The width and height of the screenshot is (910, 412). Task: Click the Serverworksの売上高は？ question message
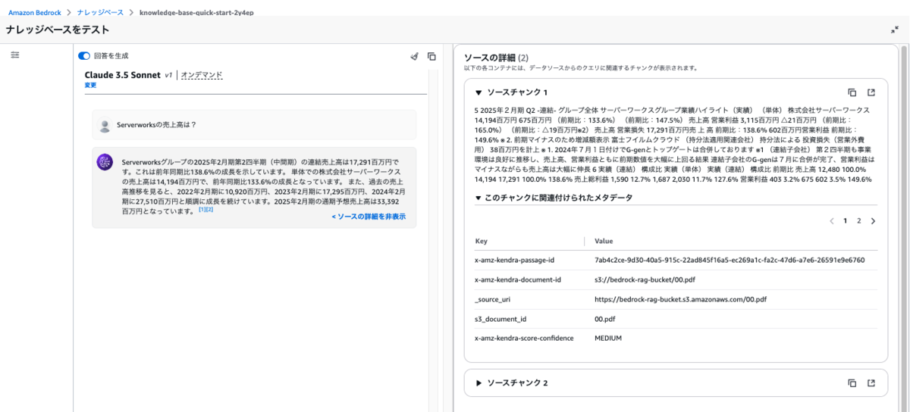coord(254,125)
